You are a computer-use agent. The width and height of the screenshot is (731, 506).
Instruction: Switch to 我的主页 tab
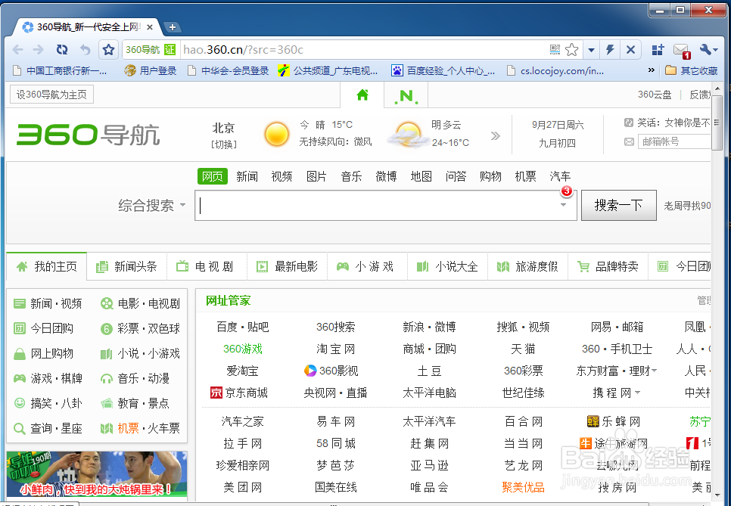[47, 266]
